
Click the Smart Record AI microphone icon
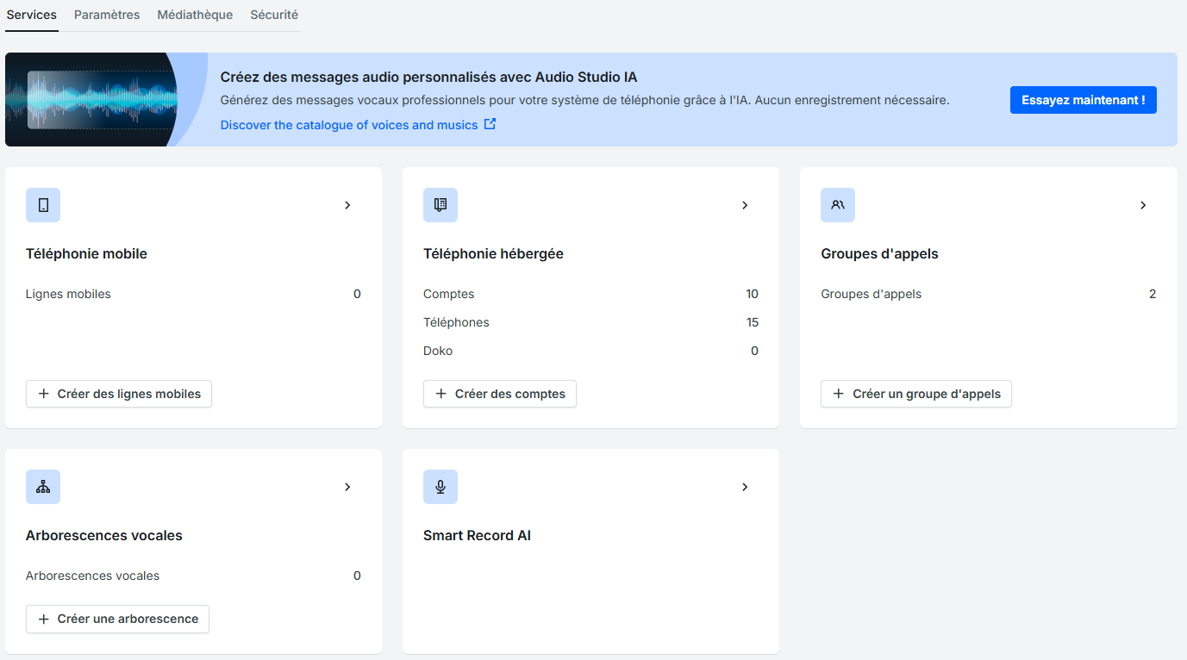[440, 487]
